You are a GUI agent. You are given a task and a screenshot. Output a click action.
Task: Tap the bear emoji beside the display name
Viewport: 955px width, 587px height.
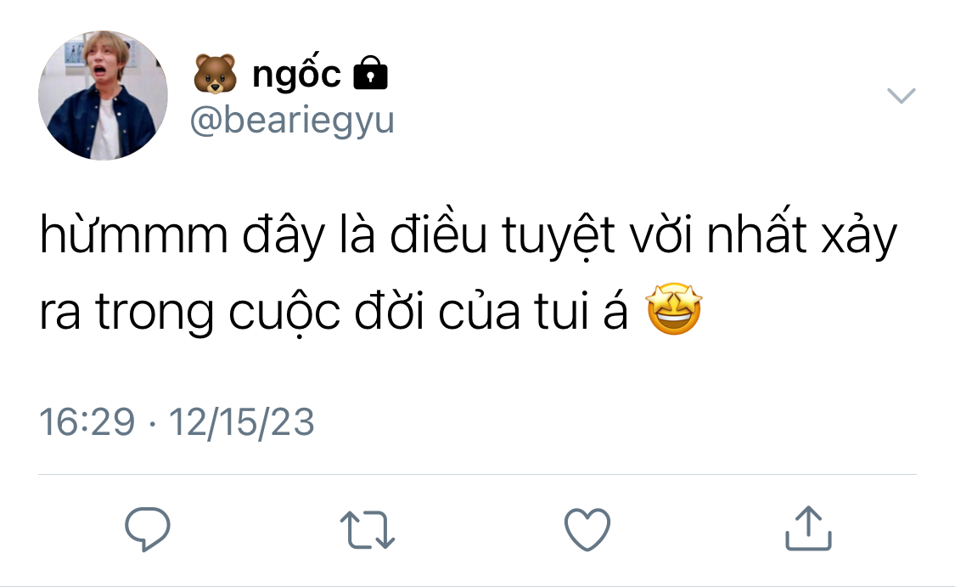pos(215,74)
